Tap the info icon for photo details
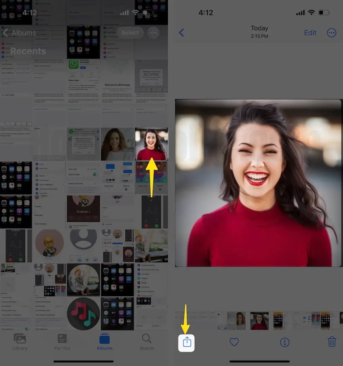Image resolution: width=343 pixels, height=366 pixels. click(x=285, y=342)
